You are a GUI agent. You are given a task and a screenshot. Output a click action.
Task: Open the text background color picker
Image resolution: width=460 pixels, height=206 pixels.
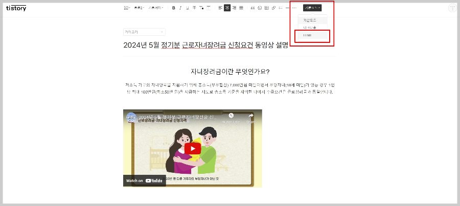tap(209, 8)
